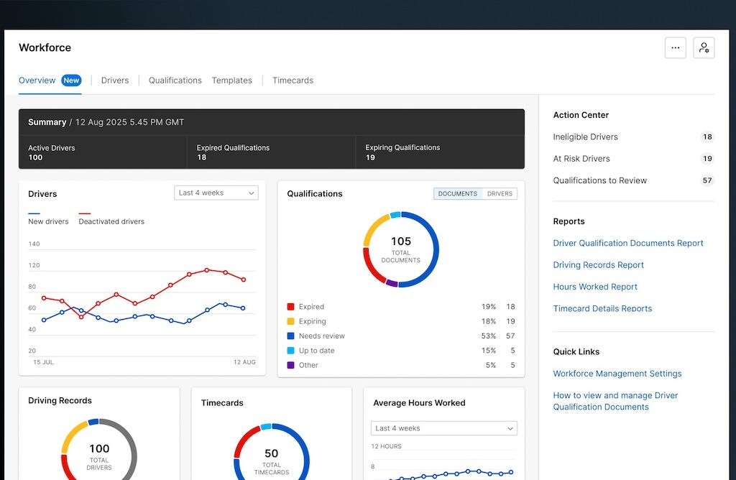Toggle the New drivers legend line

(48, 218)
